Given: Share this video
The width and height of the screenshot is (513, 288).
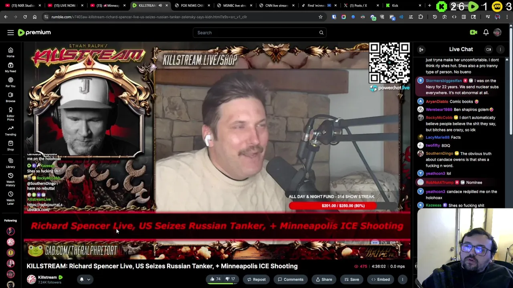Looking at the screenshot, I should click(x=323, y=279).
